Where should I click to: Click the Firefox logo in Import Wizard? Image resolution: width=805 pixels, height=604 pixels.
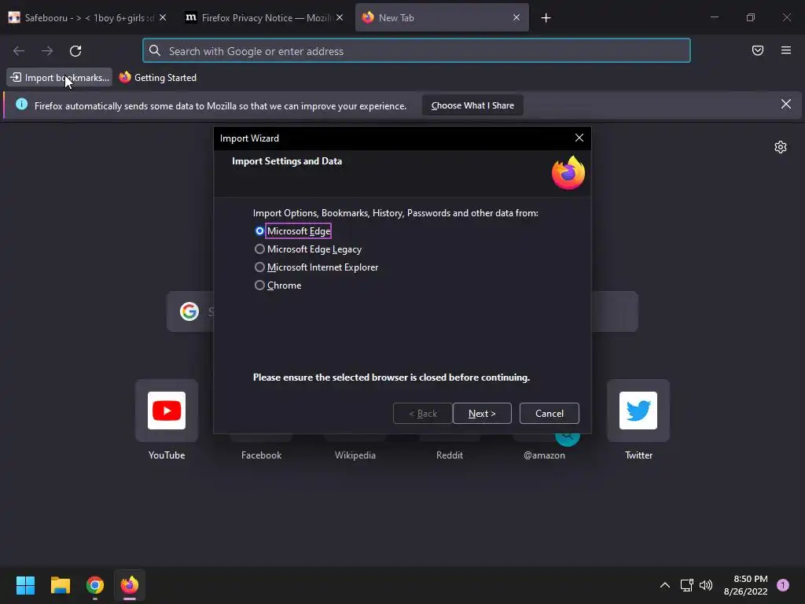(568, 173)
